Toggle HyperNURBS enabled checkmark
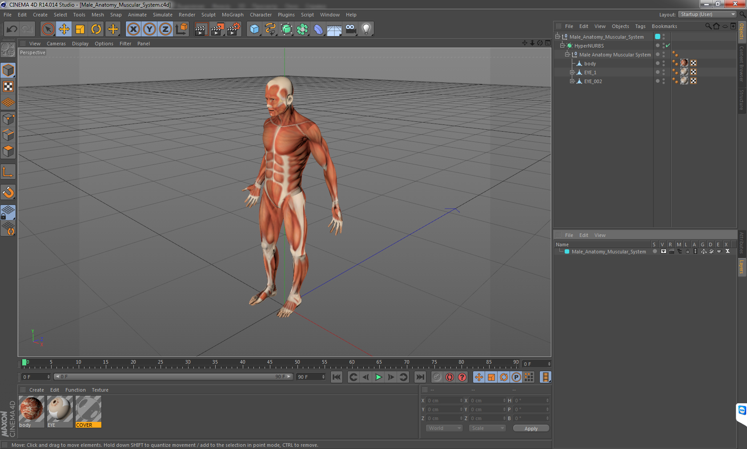747x449 pixels. click(668, 45)
